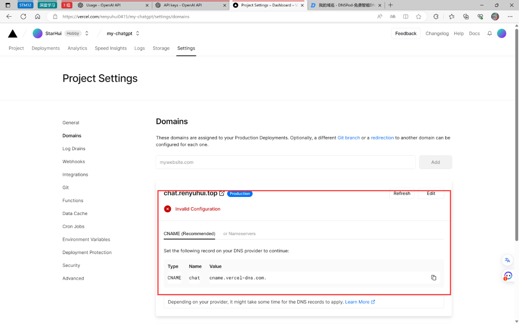This screenshot has height=324, width=519.
Task: Open the browser extensions icon
Action: coord(436,16)
